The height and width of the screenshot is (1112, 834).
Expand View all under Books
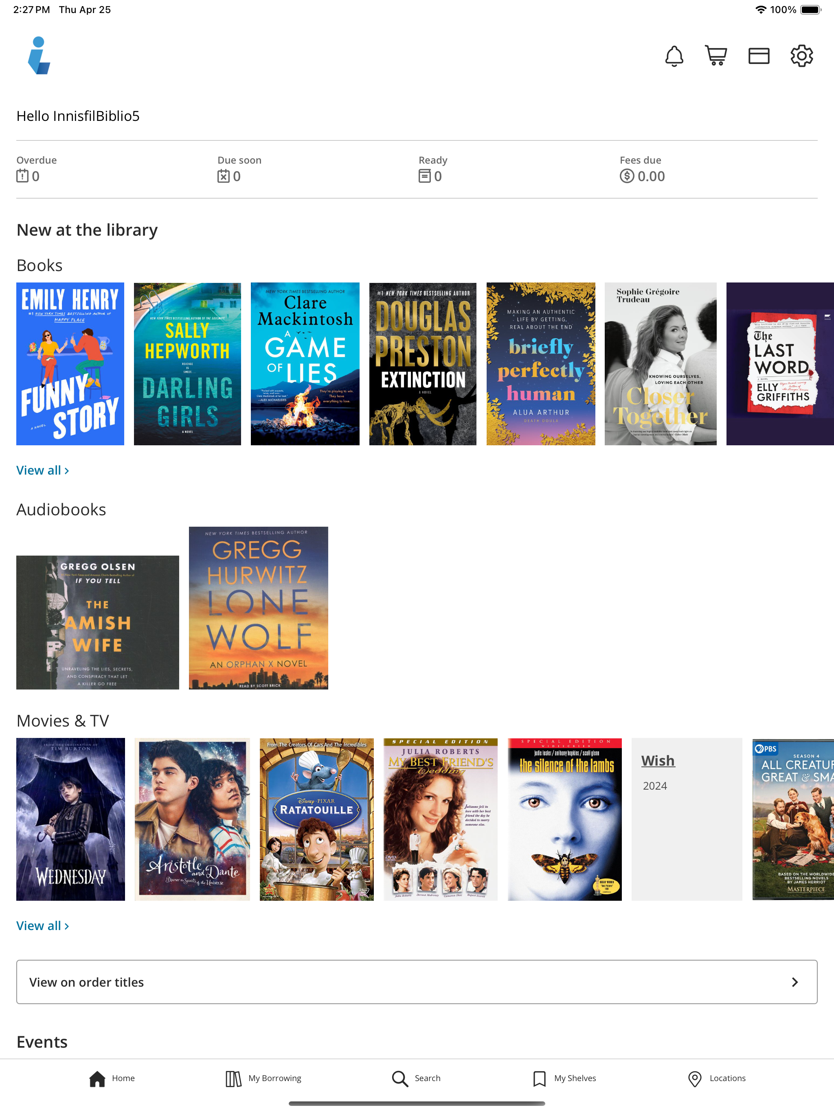pyautogui.click(x=43, y=470)
